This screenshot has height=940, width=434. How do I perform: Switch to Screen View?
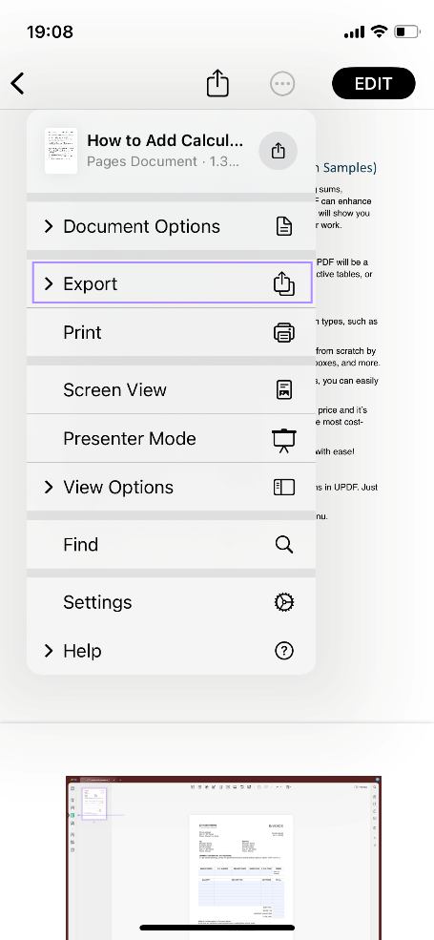[171, 389]
